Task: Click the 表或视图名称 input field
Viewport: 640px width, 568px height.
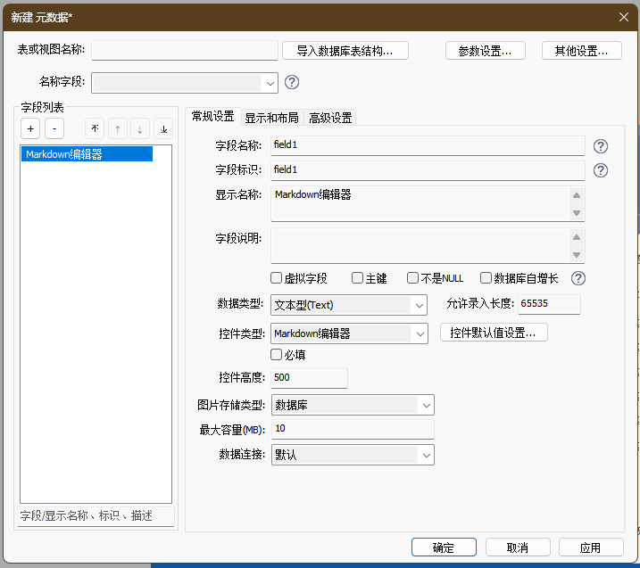Action: 185,51
